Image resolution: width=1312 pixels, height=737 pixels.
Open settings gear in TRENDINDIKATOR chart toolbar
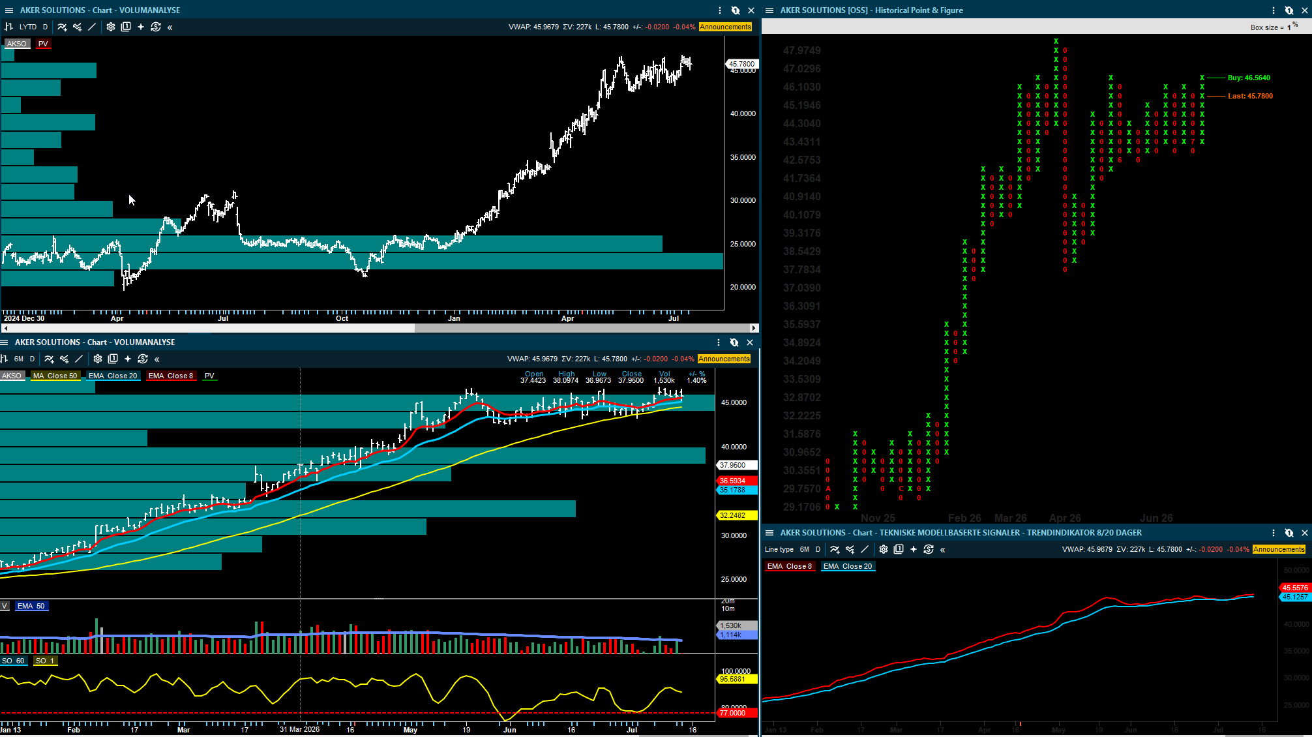click(x=884, y=549)
